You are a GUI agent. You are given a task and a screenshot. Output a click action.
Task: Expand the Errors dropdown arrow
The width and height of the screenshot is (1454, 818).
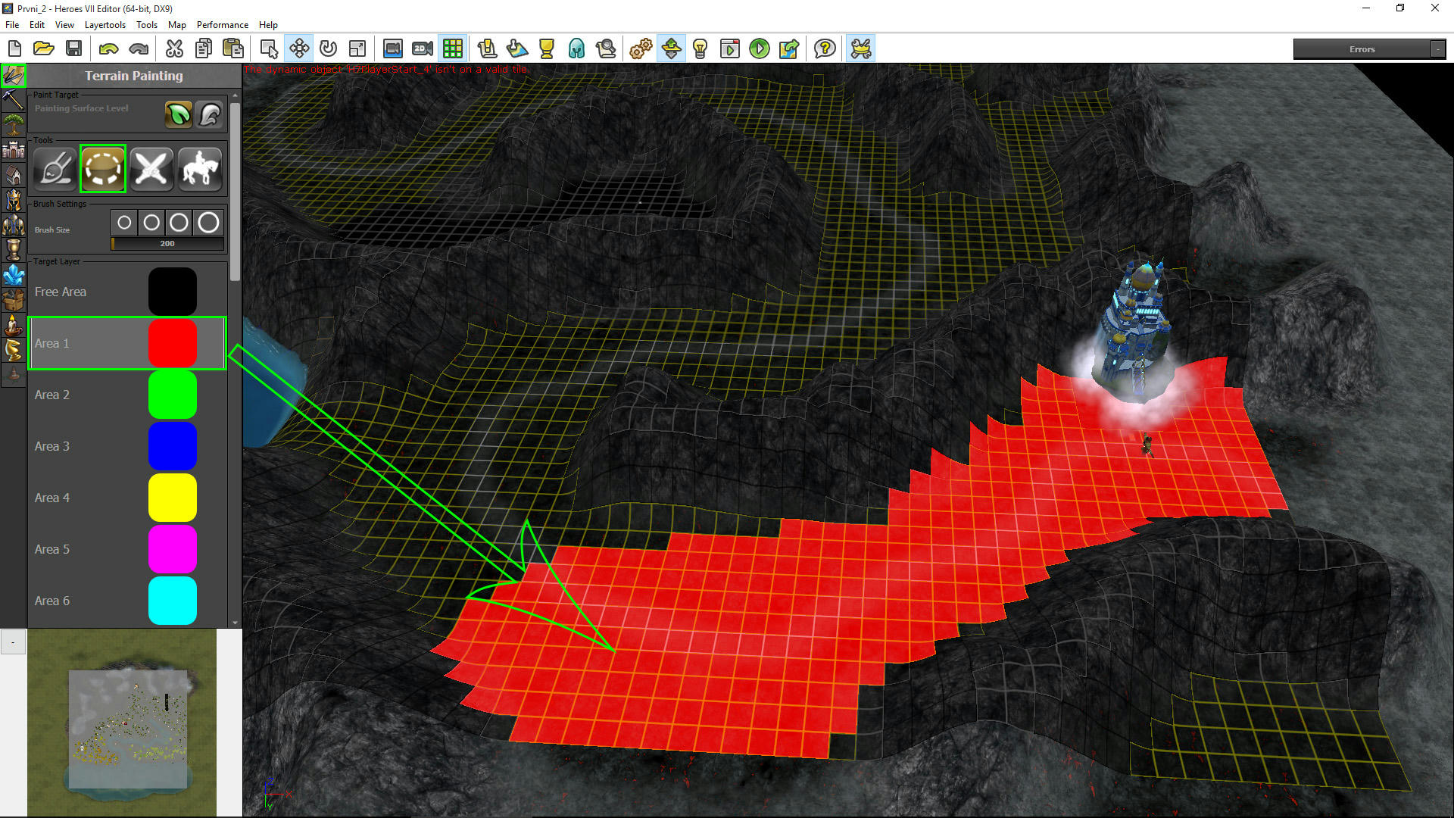[x=1437, y=49]
